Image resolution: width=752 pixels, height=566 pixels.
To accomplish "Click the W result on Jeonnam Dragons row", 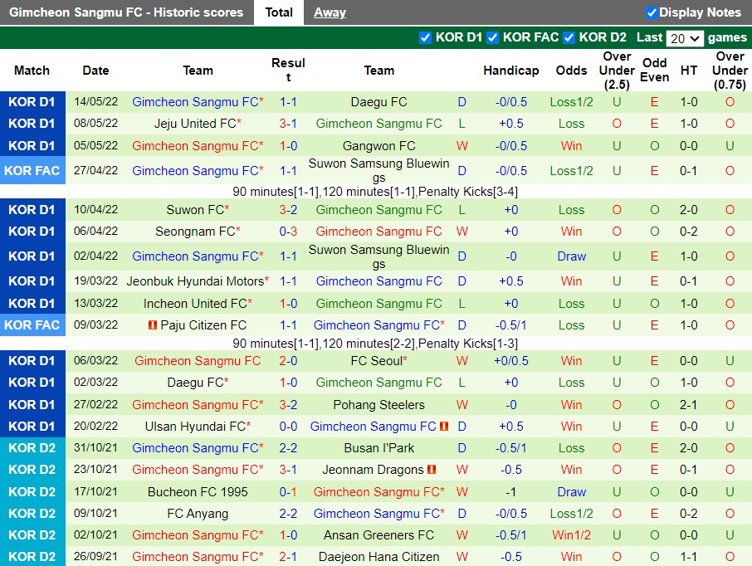I will (461, 470).
